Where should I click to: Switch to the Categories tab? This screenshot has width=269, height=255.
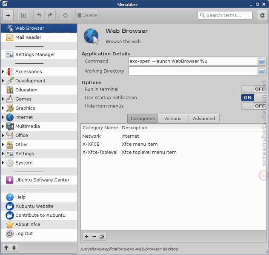143,119
